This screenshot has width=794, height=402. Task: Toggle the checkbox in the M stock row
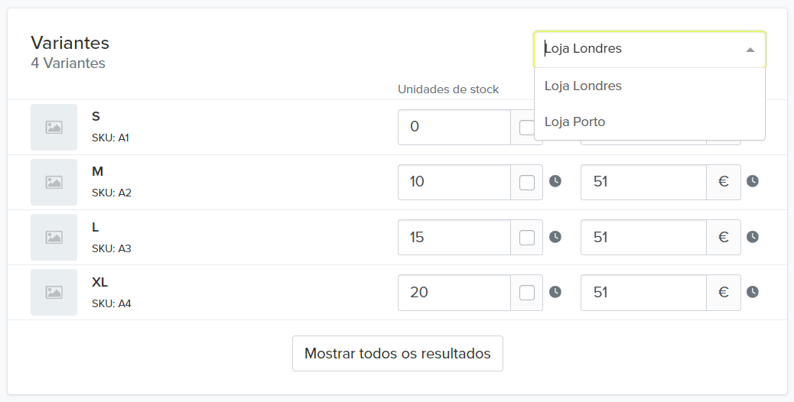pos(527,182)
